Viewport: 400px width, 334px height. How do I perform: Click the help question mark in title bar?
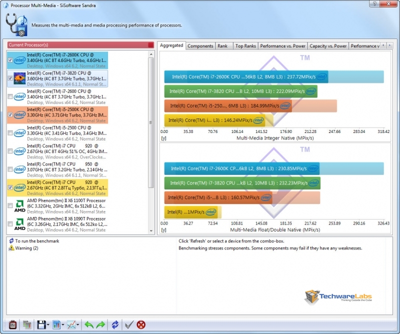pos(374,3)
